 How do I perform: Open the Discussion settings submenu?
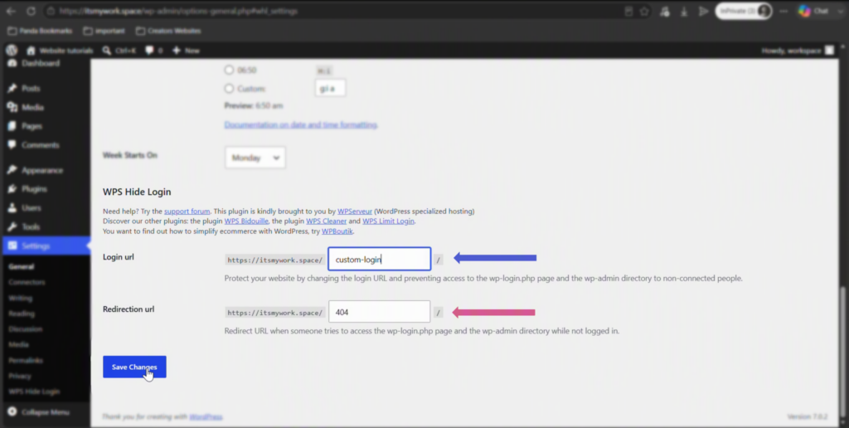pos(25,328)
